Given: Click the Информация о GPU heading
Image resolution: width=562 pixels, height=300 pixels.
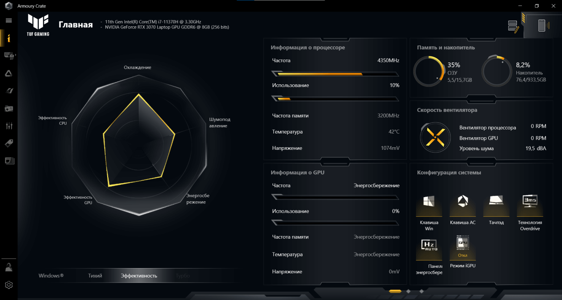Looking at the screenshot, I should point(297,172).
